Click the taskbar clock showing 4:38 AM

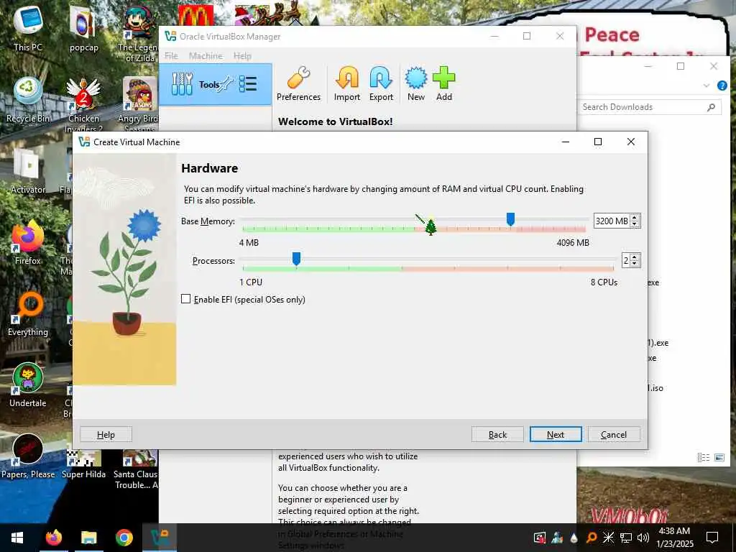pos(674,538)
